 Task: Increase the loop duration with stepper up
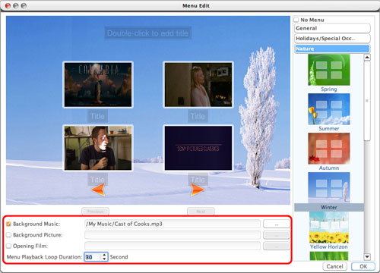click(x=105, y=255)
